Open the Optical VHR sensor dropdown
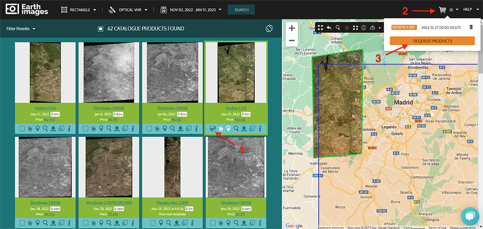The width and height of the screenshot is (483, 229). pos(128,10)
